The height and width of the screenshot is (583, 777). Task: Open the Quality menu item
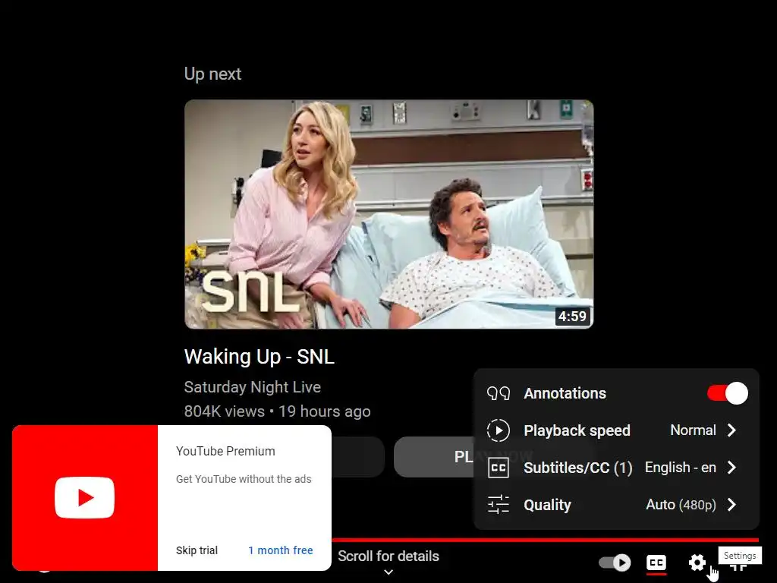pyautogui.click(x=616, y=505)
